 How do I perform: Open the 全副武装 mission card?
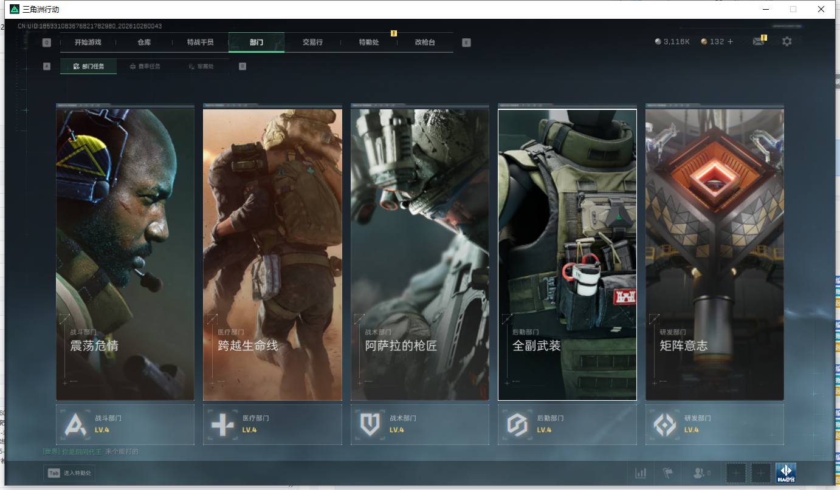point(567,254)
